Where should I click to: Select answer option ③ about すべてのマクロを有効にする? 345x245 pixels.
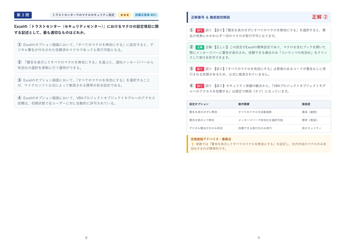86,83
